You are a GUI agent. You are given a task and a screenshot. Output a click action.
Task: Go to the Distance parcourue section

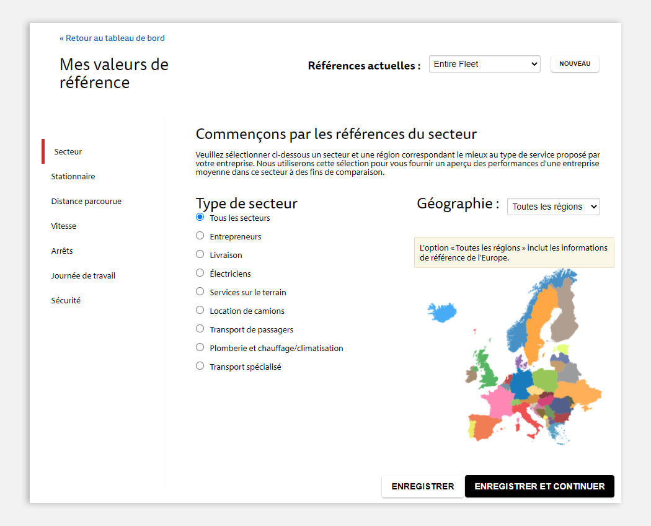pyautogui.click(x=86, y=202)
